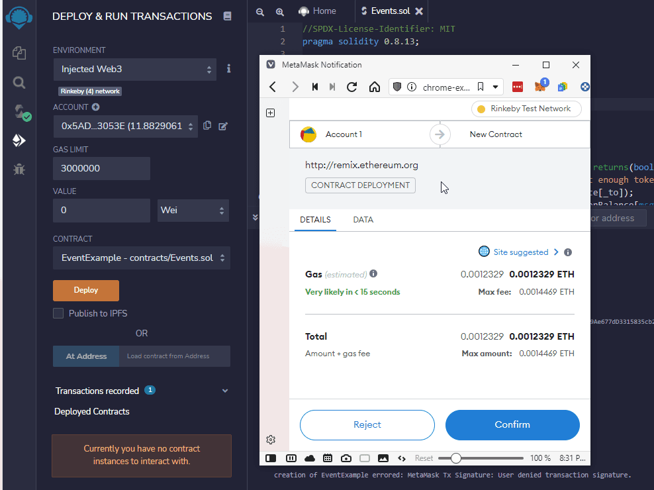
Task: Expand the Transactions recorded section
Action: tap(225, 391)
